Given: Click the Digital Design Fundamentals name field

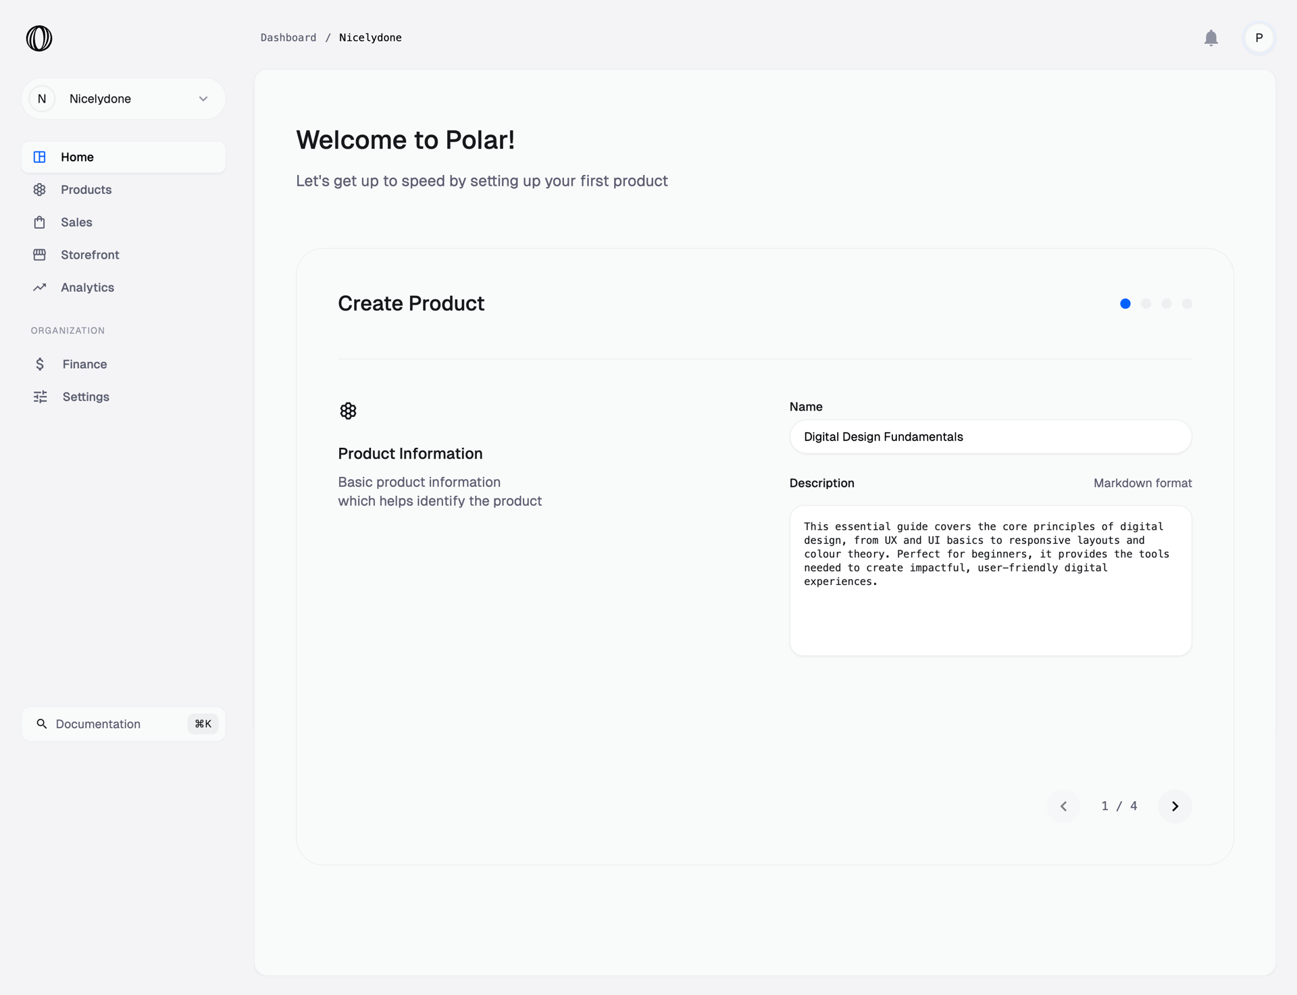Looking at the screenshot, I should click(990, 437).
